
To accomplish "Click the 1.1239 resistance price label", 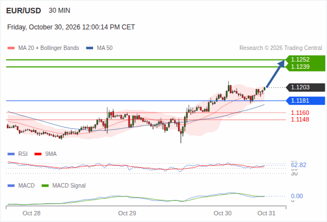I will coord(300,67).
